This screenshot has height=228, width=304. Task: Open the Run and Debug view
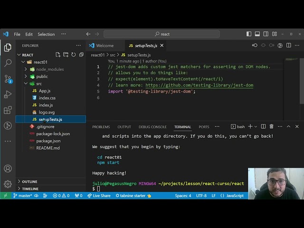pyautogui.click(x=8, y=95)
